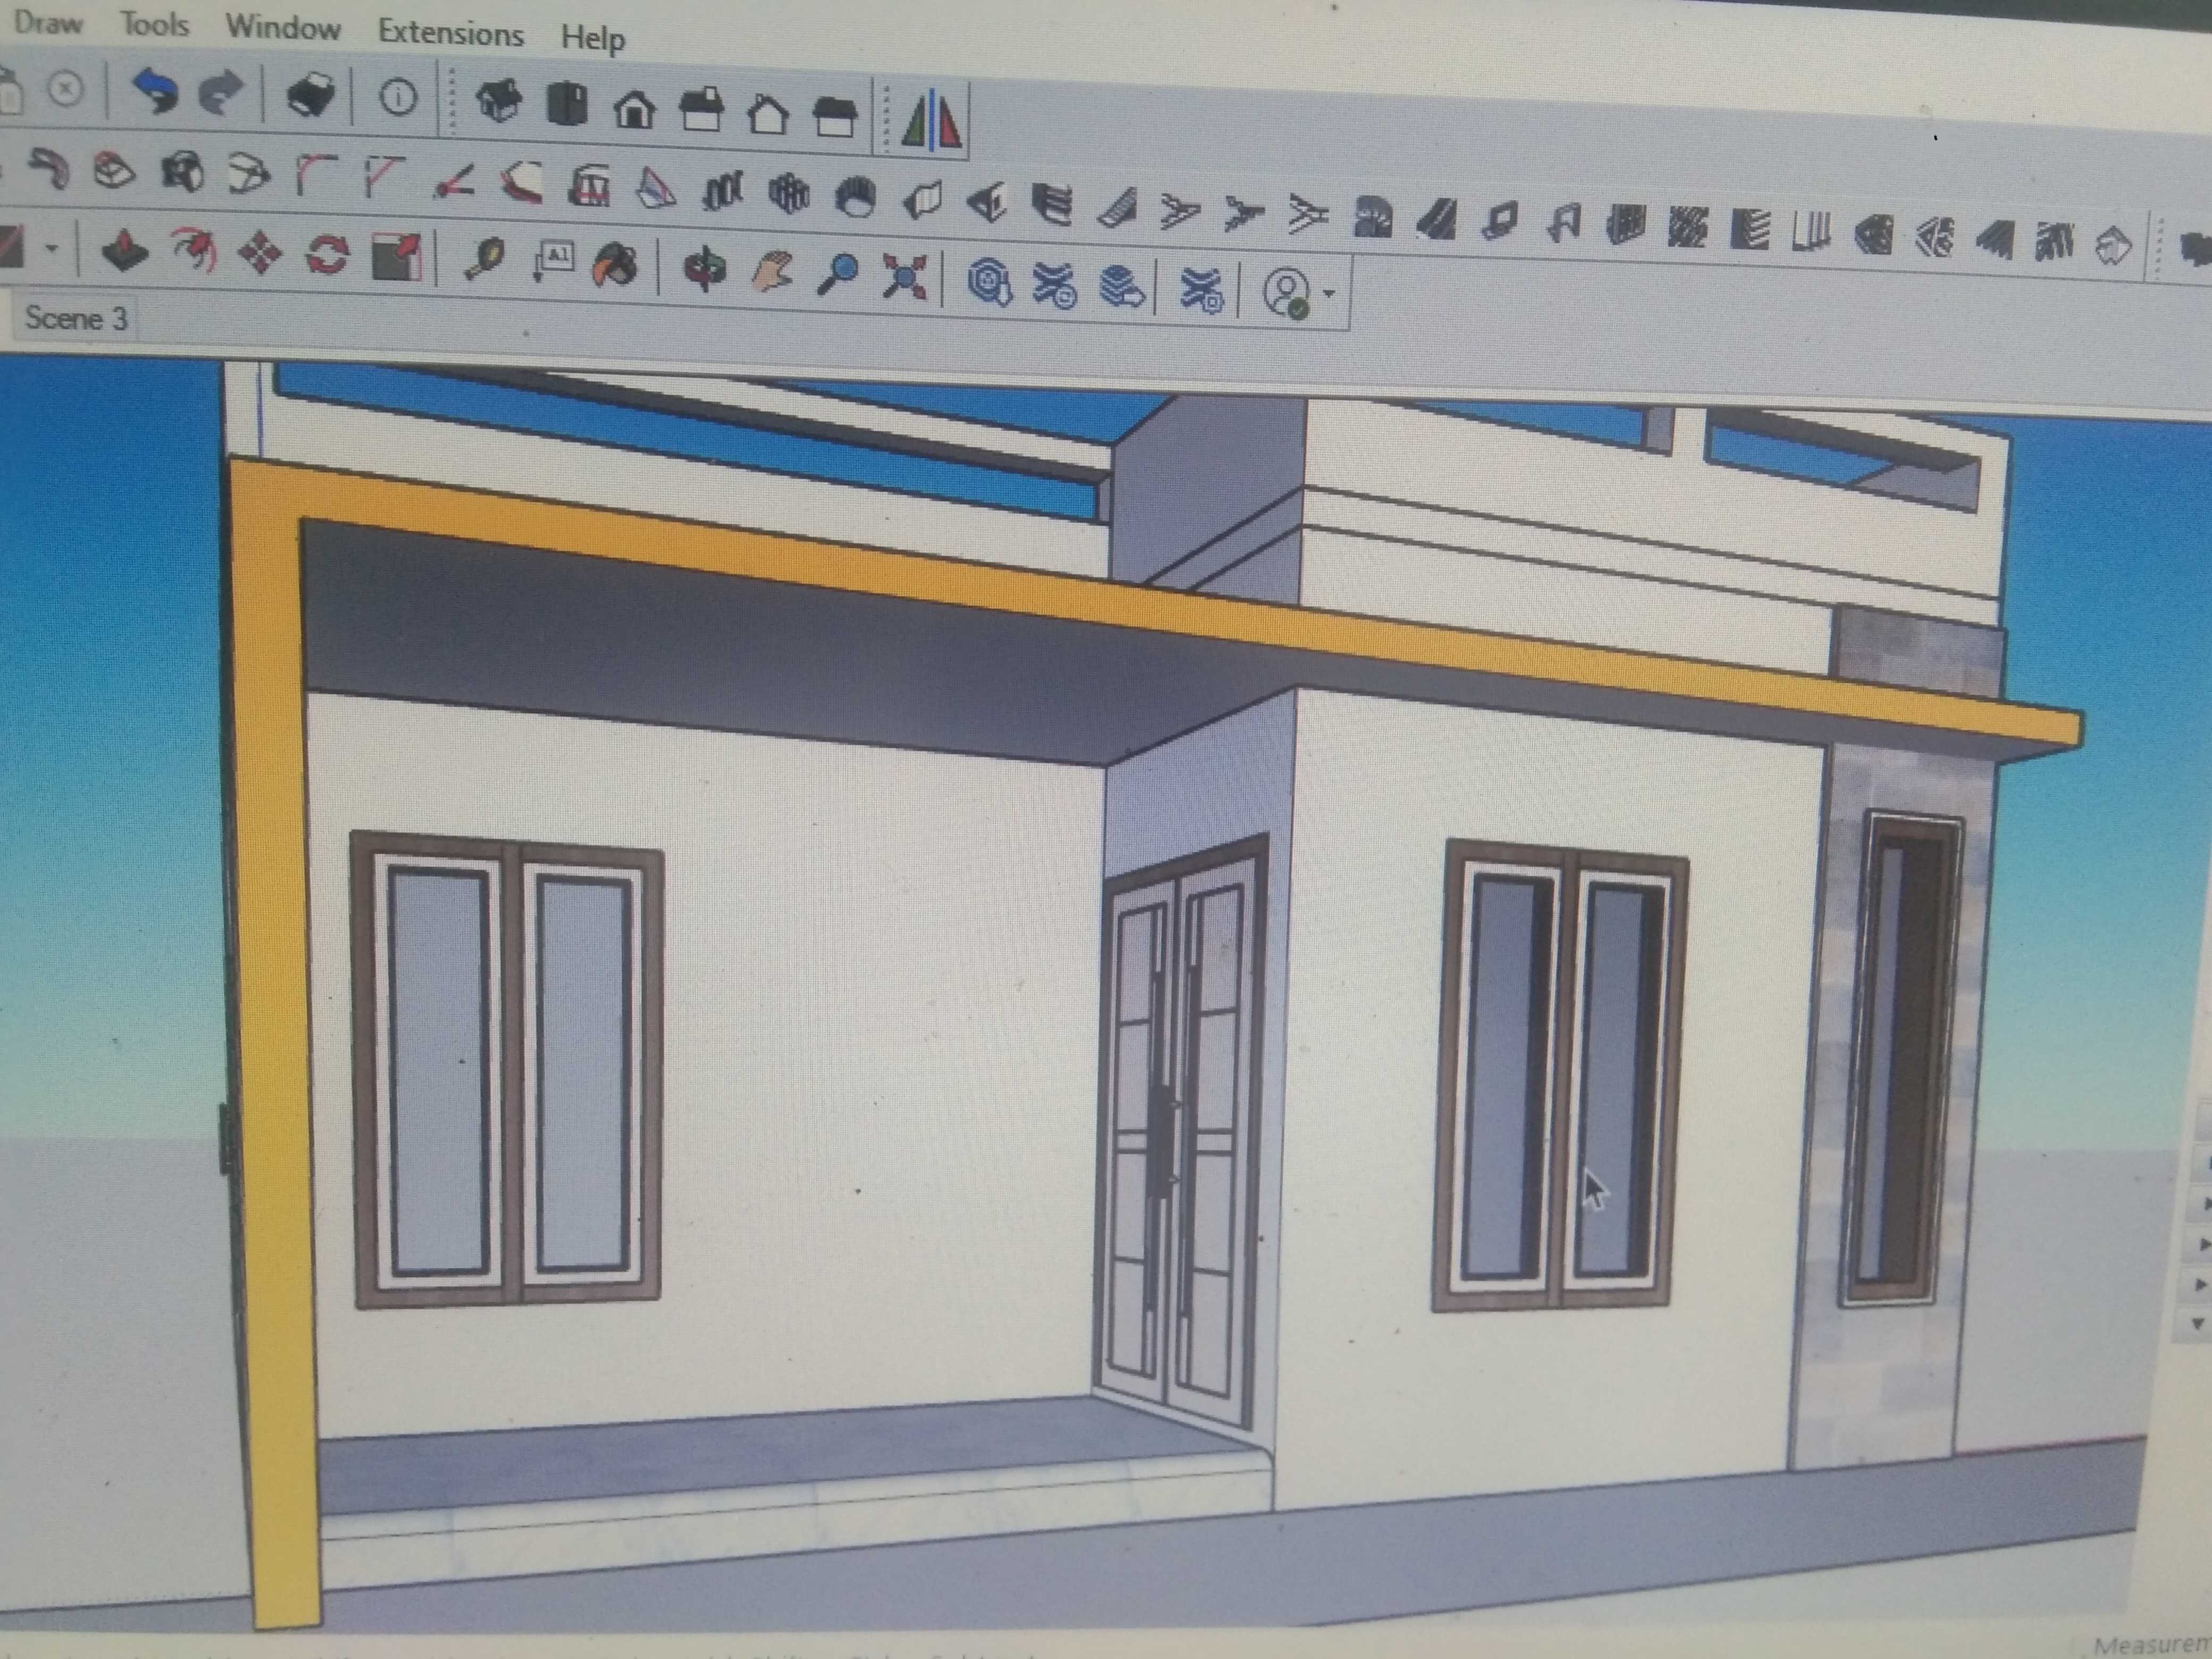Open the Window menu

tap(283, 27)
